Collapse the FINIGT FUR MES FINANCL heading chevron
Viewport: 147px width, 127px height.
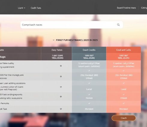(53, 40)
